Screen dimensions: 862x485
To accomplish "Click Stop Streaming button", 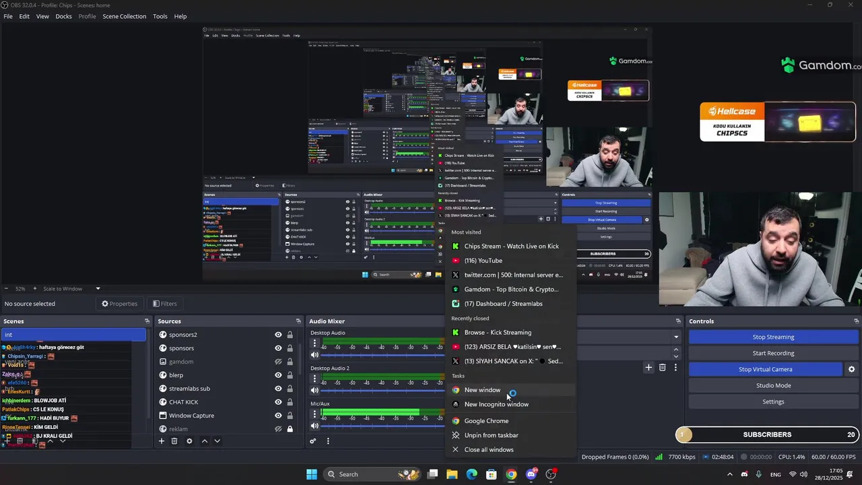I will pyautogui.click(x=773, y=337).
